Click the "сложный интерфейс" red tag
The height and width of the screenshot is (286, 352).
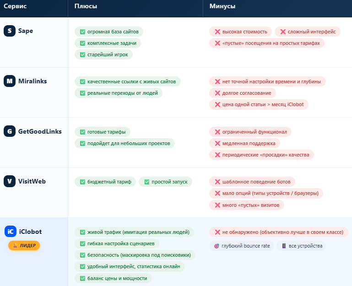point(307,32)
